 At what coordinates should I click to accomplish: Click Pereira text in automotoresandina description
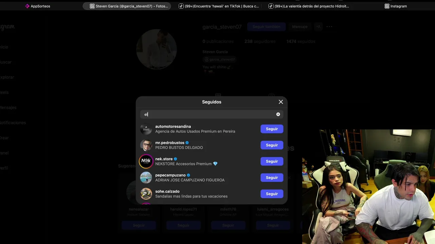pyautogui.click(x=229, y=131)
